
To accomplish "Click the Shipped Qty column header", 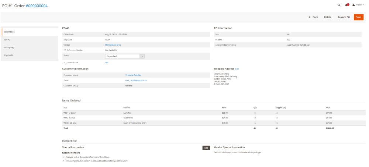I will pos(281,108).
